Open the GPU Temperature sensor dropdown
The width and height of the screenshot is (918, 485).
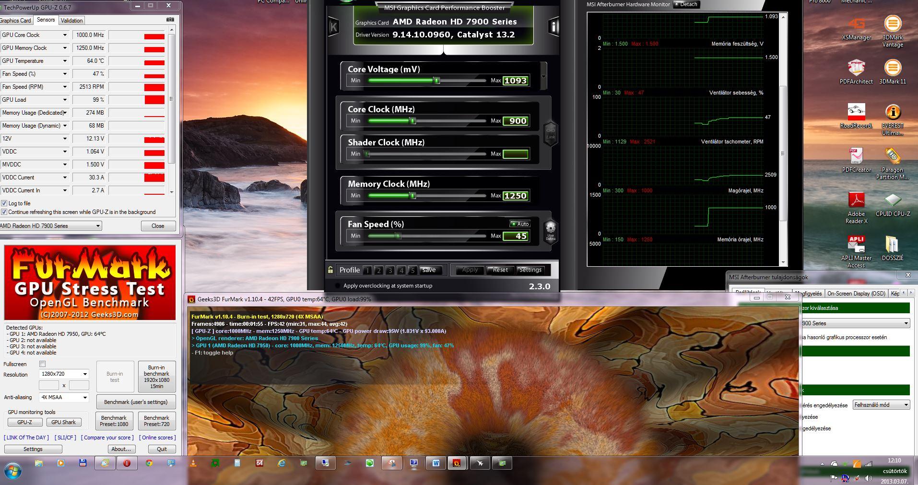tap(65, 61)
